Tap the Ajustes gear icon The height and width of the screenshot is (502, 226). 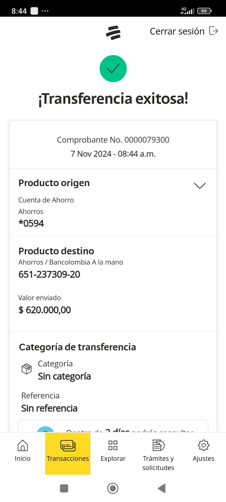pyautogui.click(x=203, y=445)
